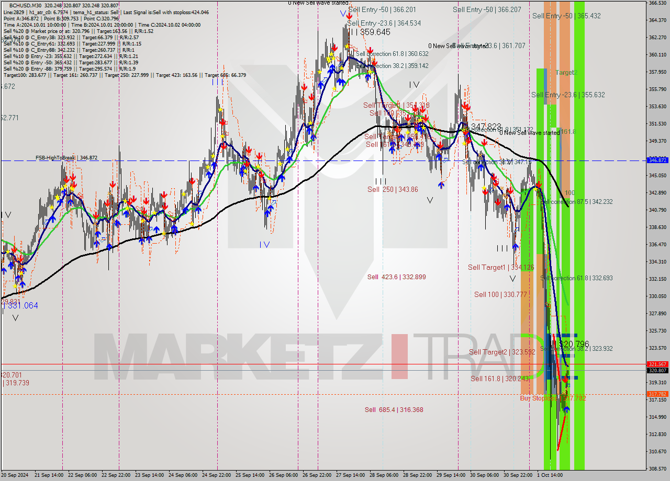Click the Sell Entry -50 | 366.201 label

[382, 9]
